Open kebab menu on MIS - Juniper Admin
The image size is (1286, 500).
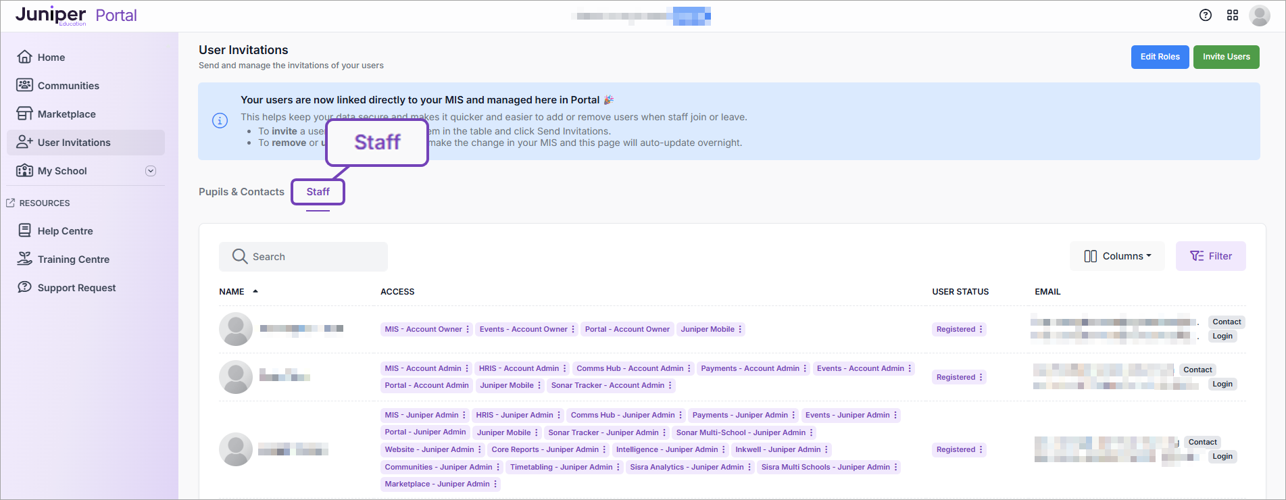coord(464,415)
